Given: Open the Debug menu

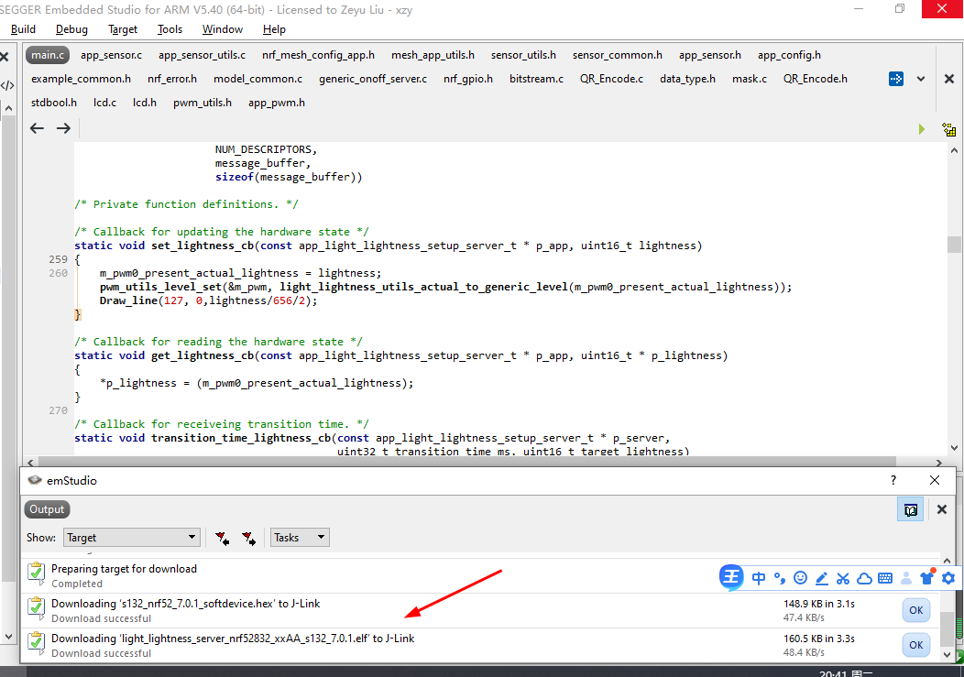Looking at the screenshot, I should click(x=71, y=29).
